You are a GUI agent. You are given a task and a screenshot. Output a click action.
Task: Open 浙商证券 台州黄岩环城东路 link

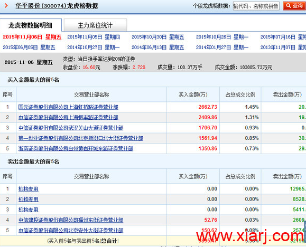click(x=76, y=148)
